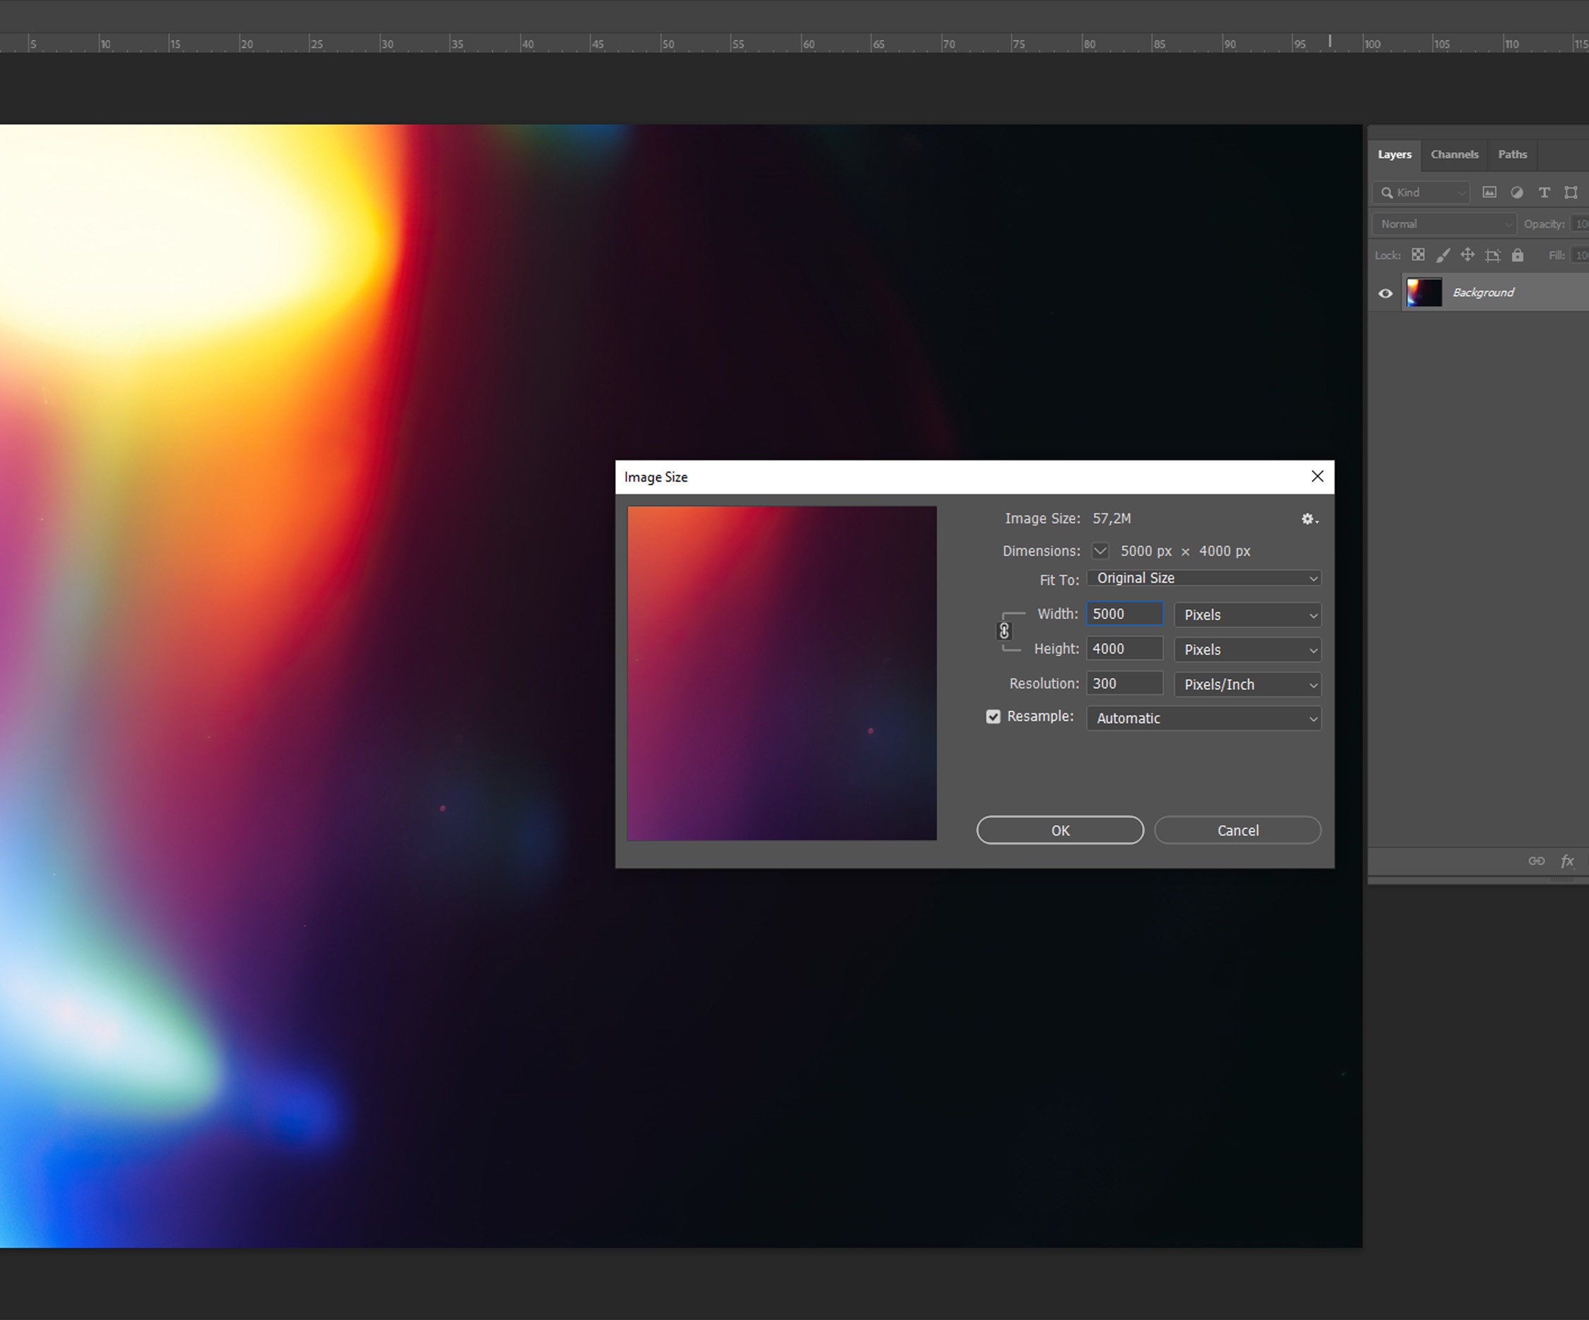Enable lock transparent pixels
Screen dimensions: 1589x1320
[x=1419, y=255]
